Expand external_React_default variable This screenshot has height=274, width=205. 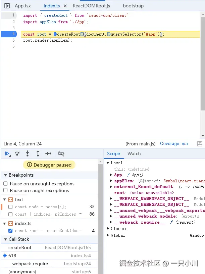[111, 187]
